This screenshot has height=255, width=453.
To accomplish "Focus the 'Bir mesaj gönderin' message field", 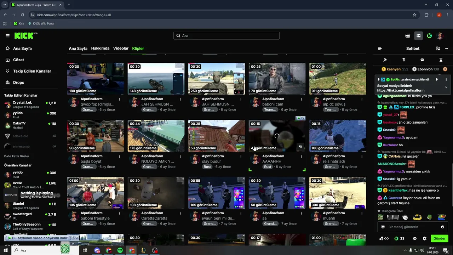I will coord(413,227).
